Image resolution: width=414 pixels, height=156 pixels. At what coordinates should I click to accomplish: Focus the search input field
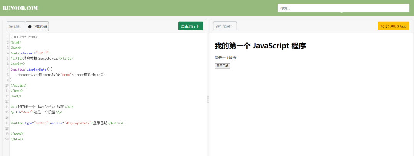tap(343, 8)
